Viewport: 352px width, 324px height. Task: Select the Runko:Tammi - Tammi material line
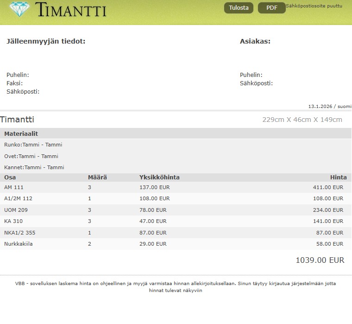33,145
